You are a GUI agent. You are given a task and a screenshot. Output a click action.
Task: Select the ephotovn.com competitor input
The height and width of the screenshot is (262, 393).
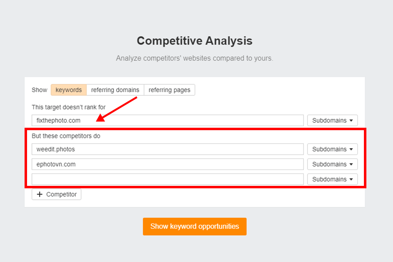[x=167, y=164]
